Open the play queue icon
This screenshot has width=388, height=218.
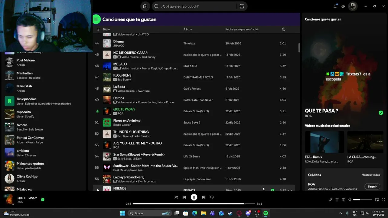[x=337, y=200]
